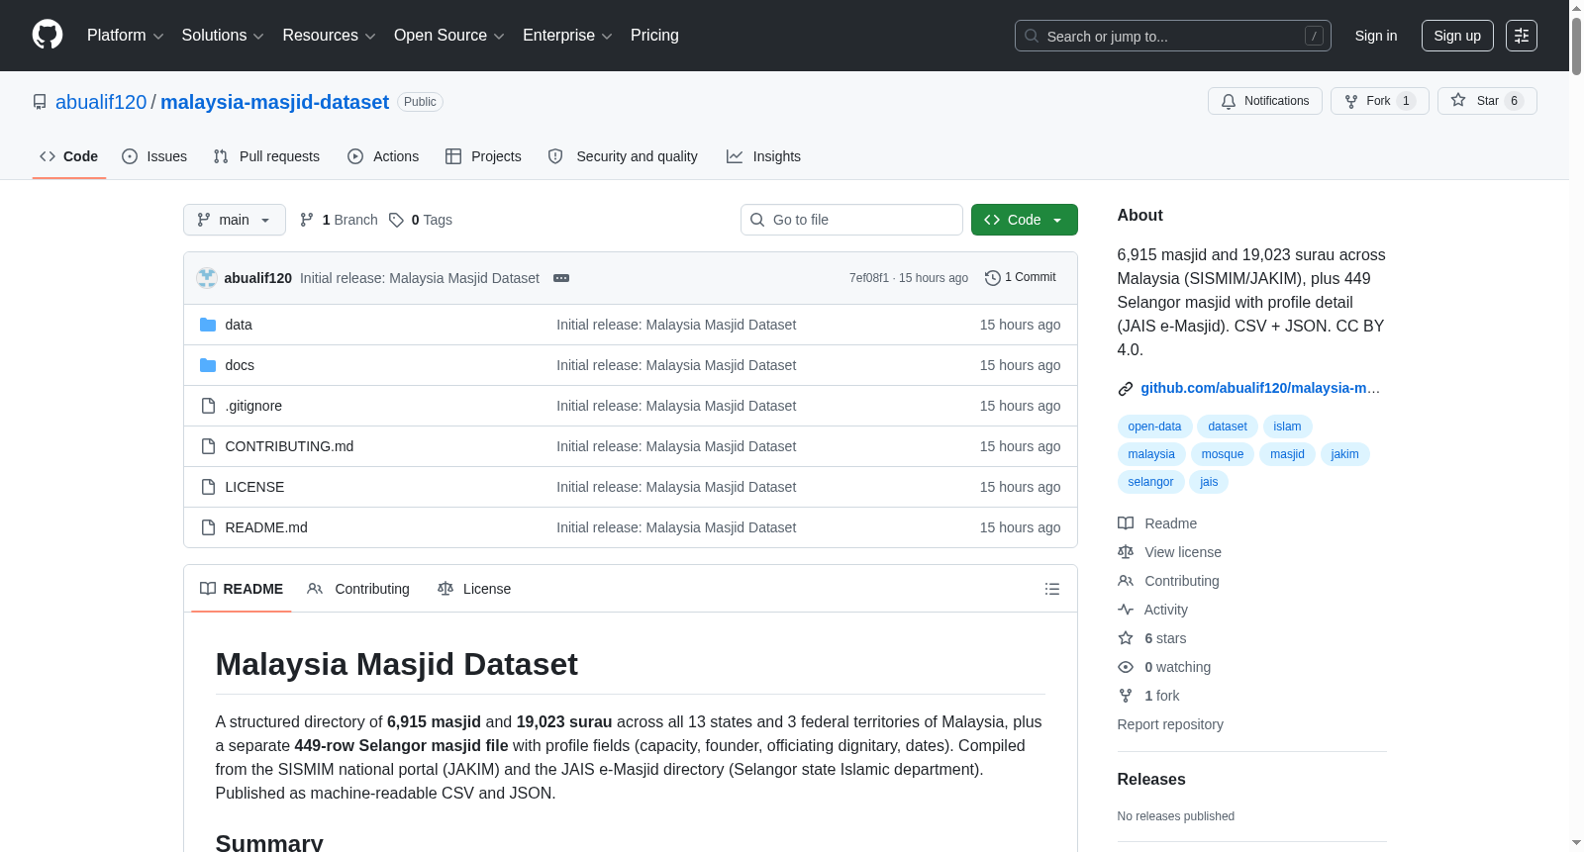Click the mosque topic tag
The width and height of the screenshot is (1584, 852).
click(1223, 454)
